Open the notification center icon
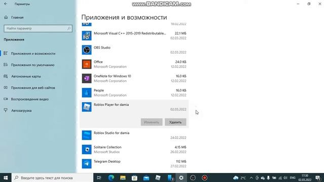Screen dimensions: 324x182 tap(318, 177)
